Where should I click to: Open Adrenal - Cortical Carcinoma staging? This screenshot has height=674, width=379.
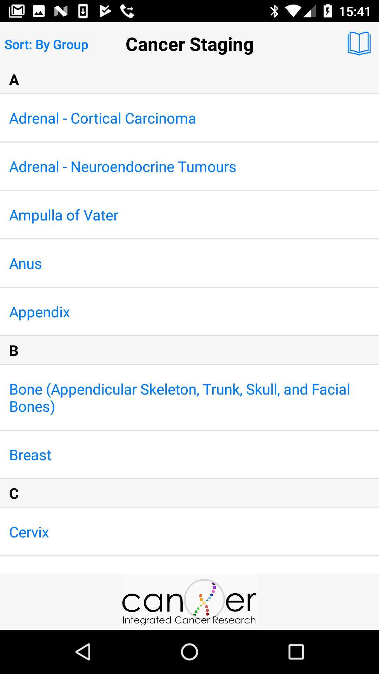coord(102,119)
